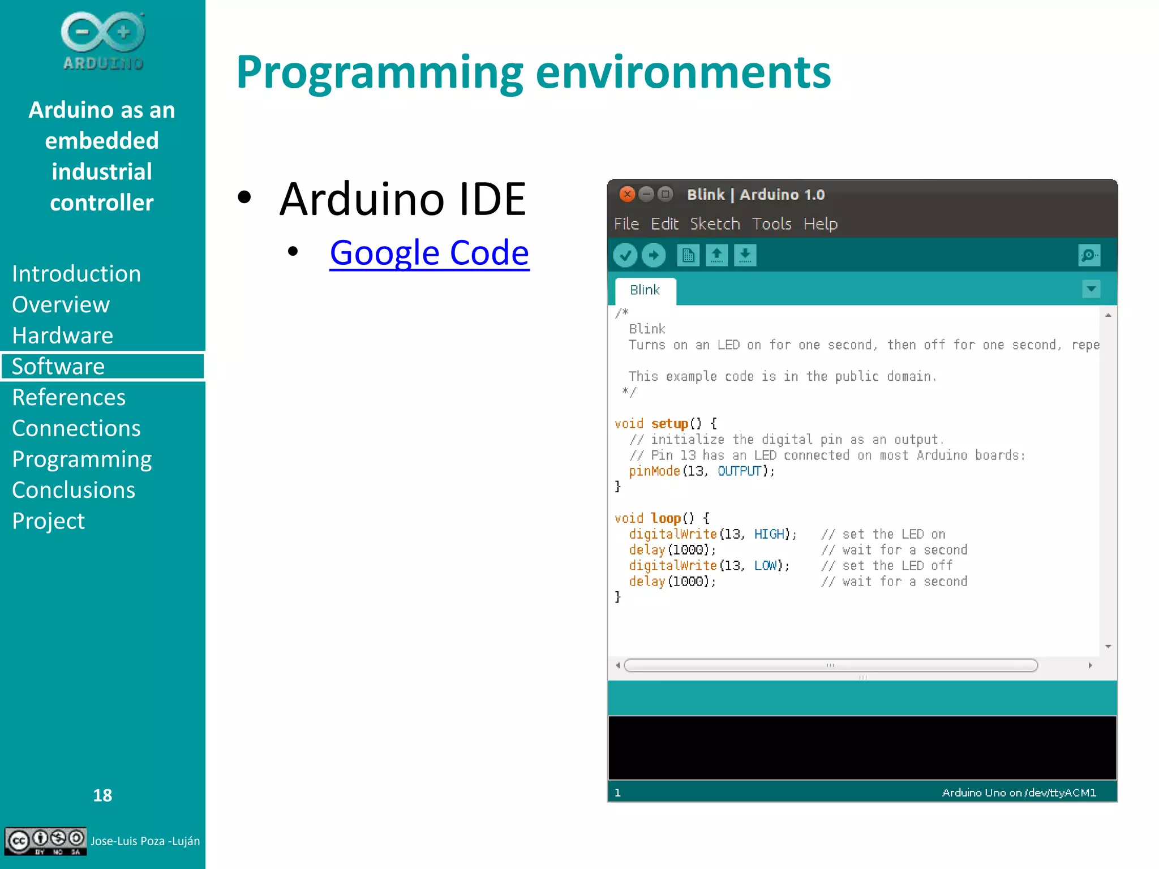Viewport: 1159px width, 869px height.
Task: Go to Overview section
Action: [x=61, y=305]
